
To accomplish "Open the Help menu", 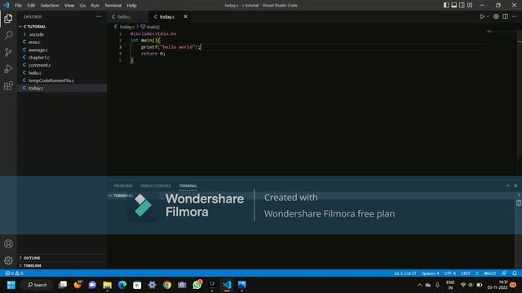I will (131, 6).
